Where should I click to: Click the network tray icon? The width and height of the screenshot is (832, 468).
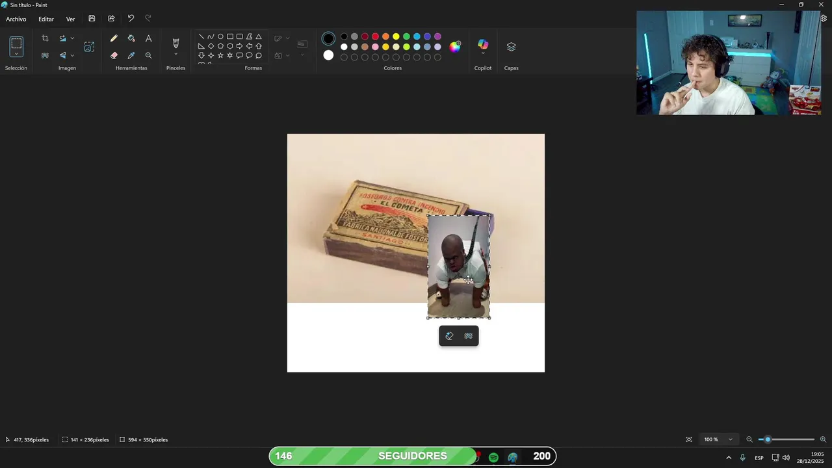(x=775, y=458)
